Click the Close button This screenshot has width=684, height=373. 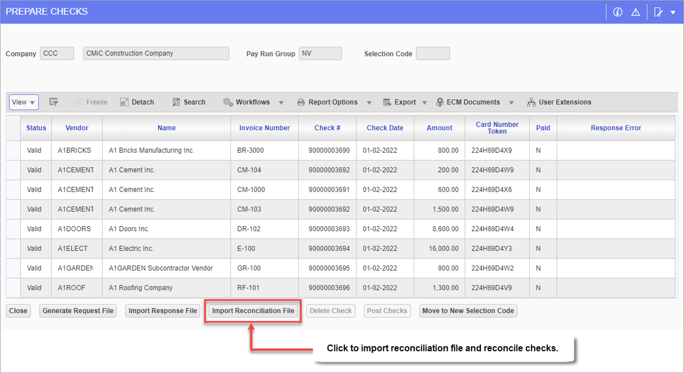tap(18, 311)
